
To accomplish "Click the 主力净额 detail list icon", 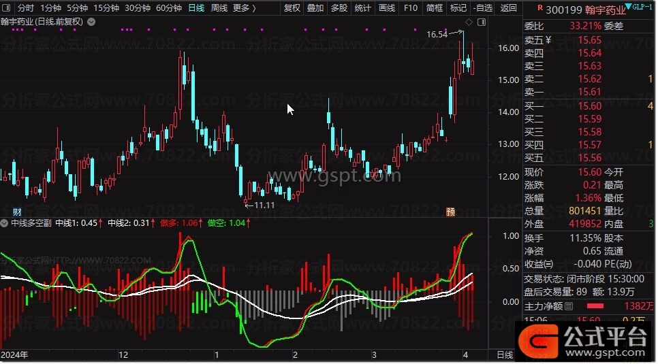I will pyautogui.click(x=569, y=306).
